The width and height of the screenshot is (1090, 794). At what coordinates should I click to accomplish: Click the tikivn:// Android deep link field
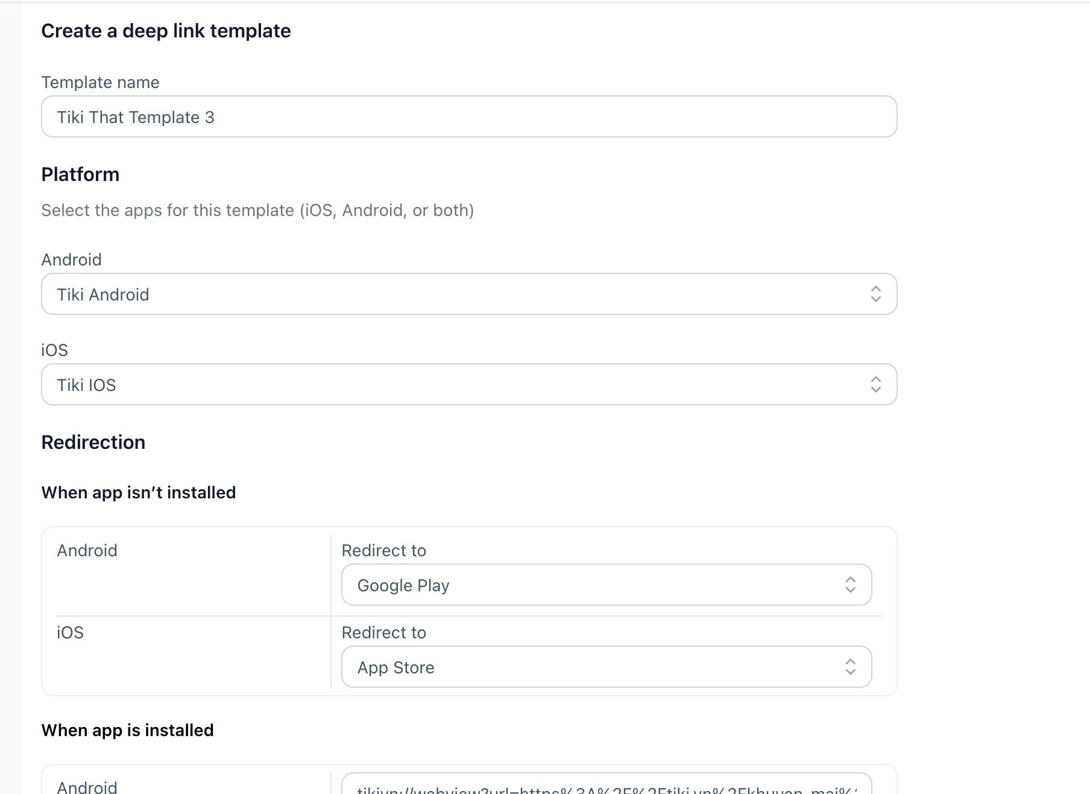[x=606, y=784]
